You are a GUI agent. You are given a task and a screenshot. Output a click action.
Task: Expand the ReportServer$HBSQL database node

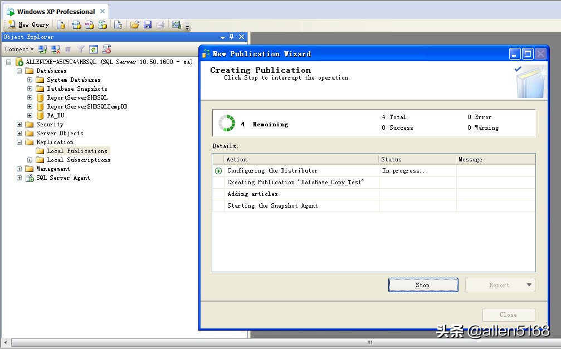(x=30, y=97)
